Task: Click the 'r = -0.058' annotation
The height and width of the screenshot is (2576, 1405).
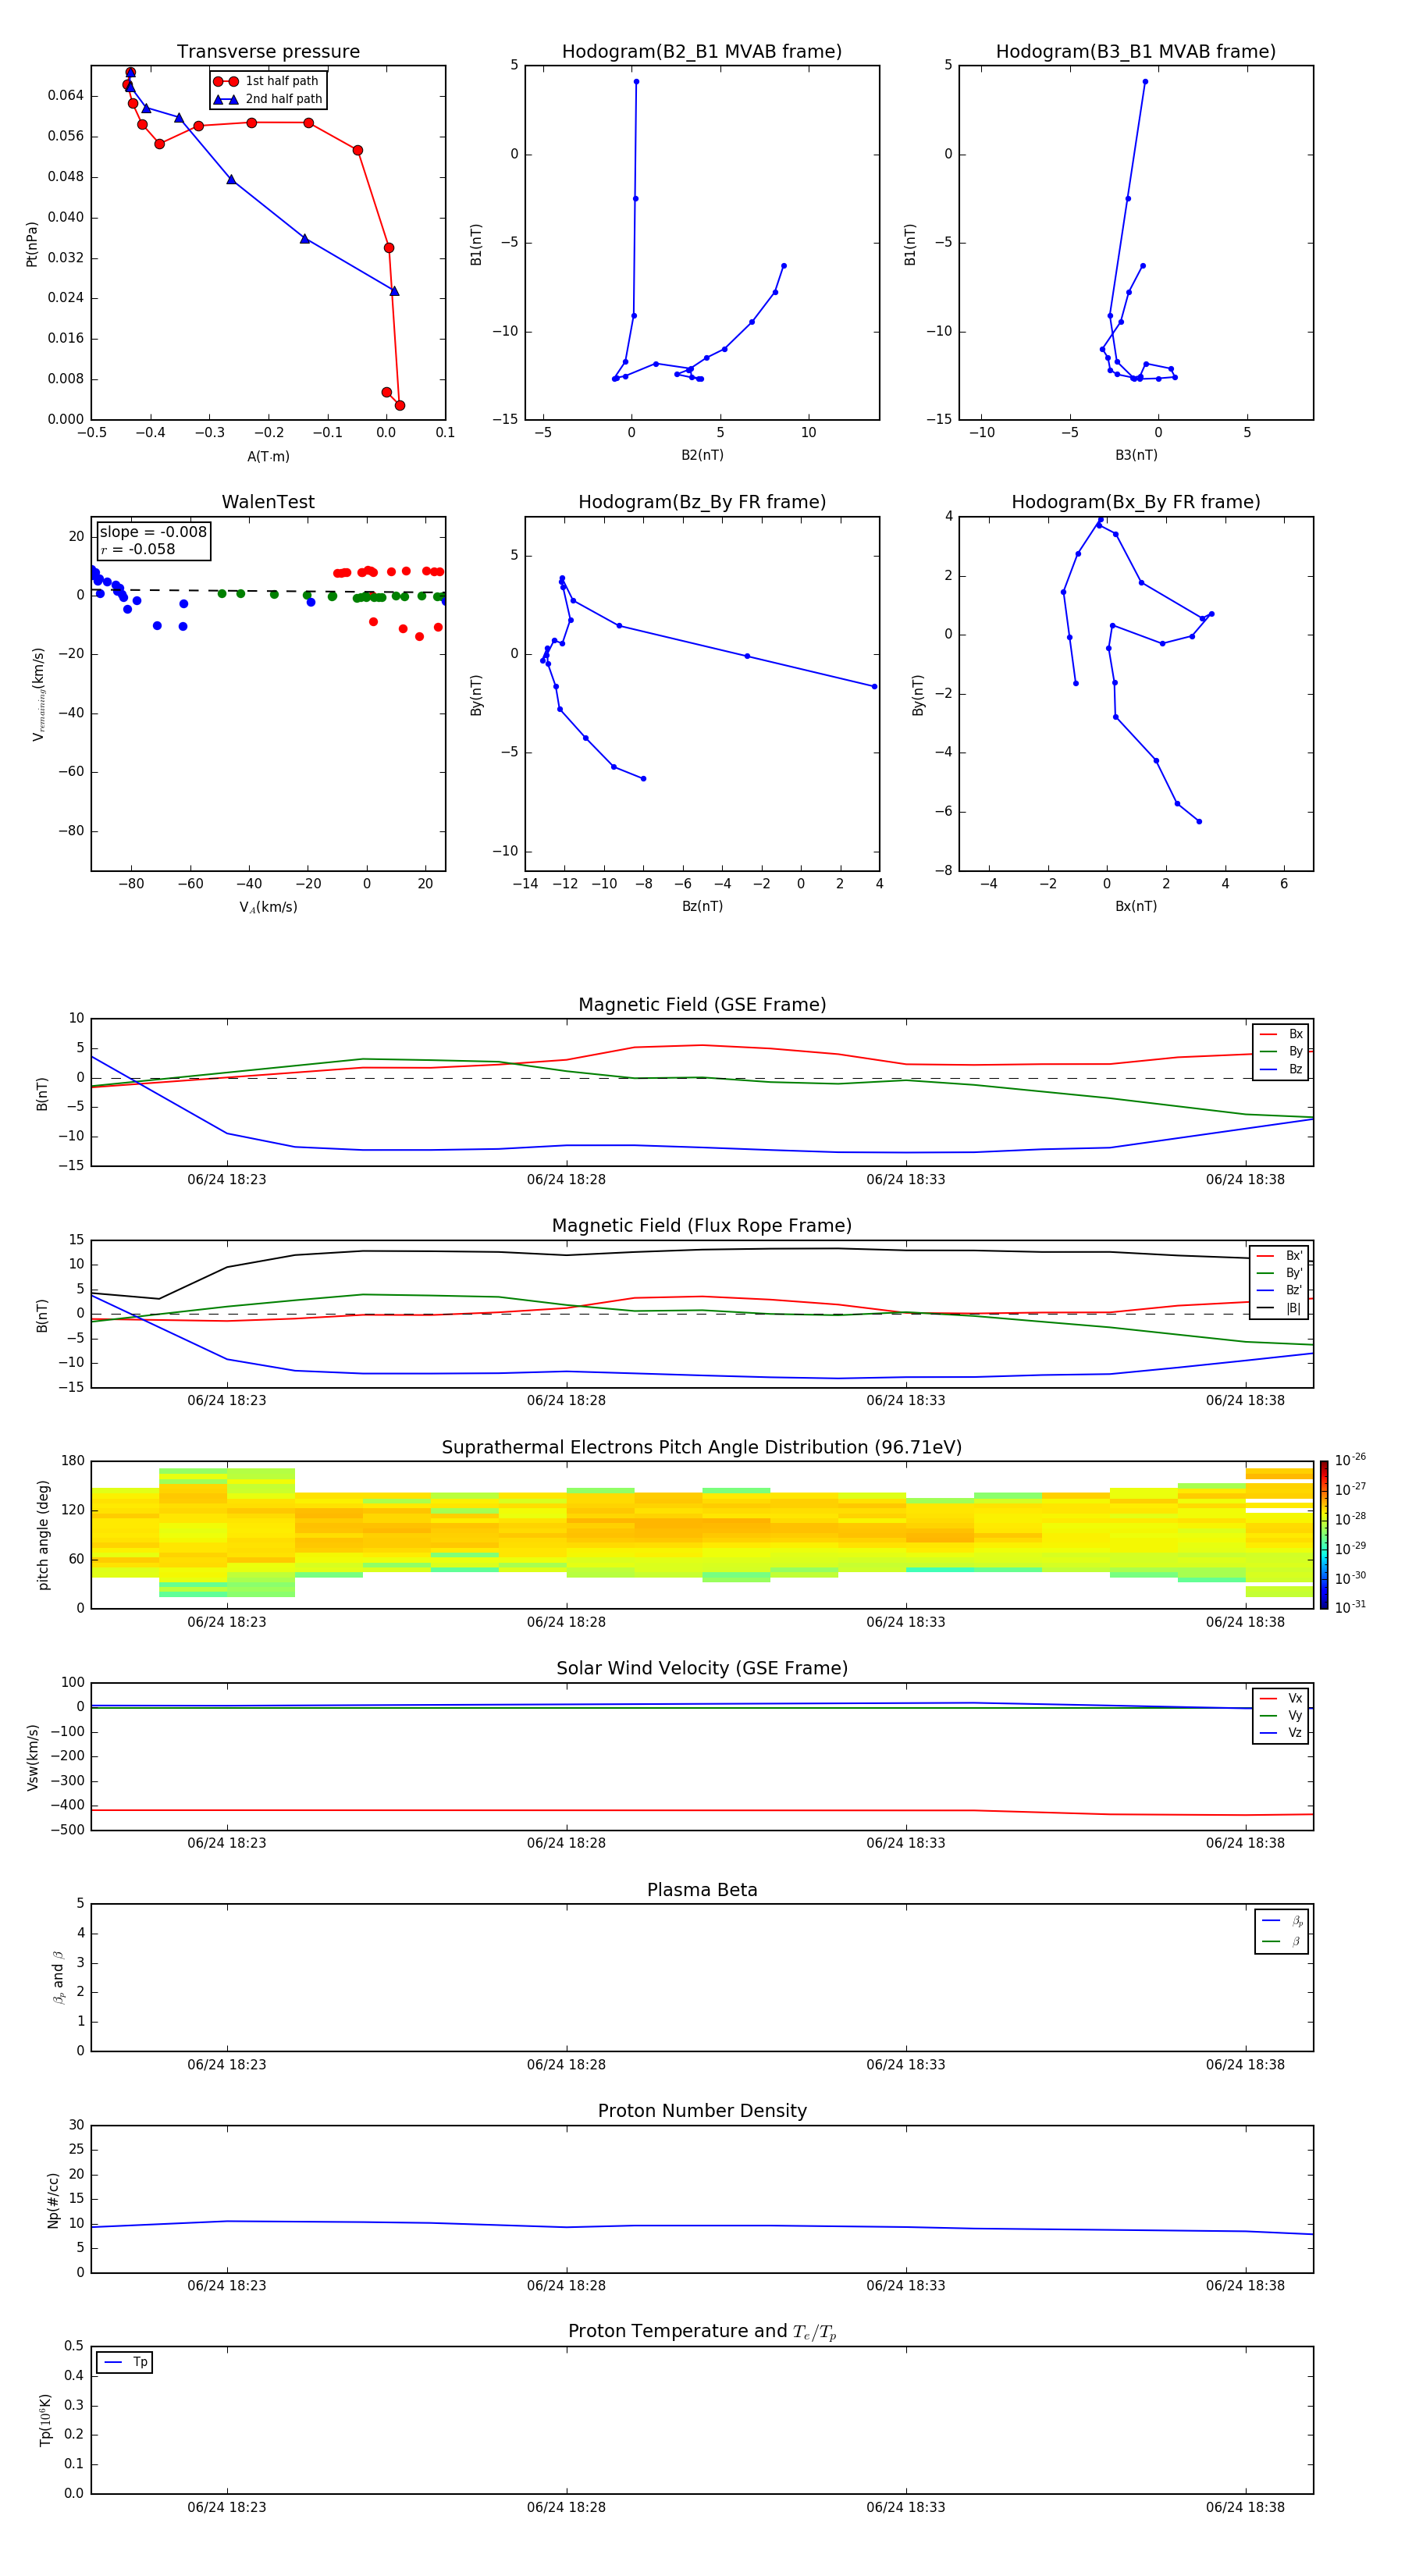Action: pos(138,549)
